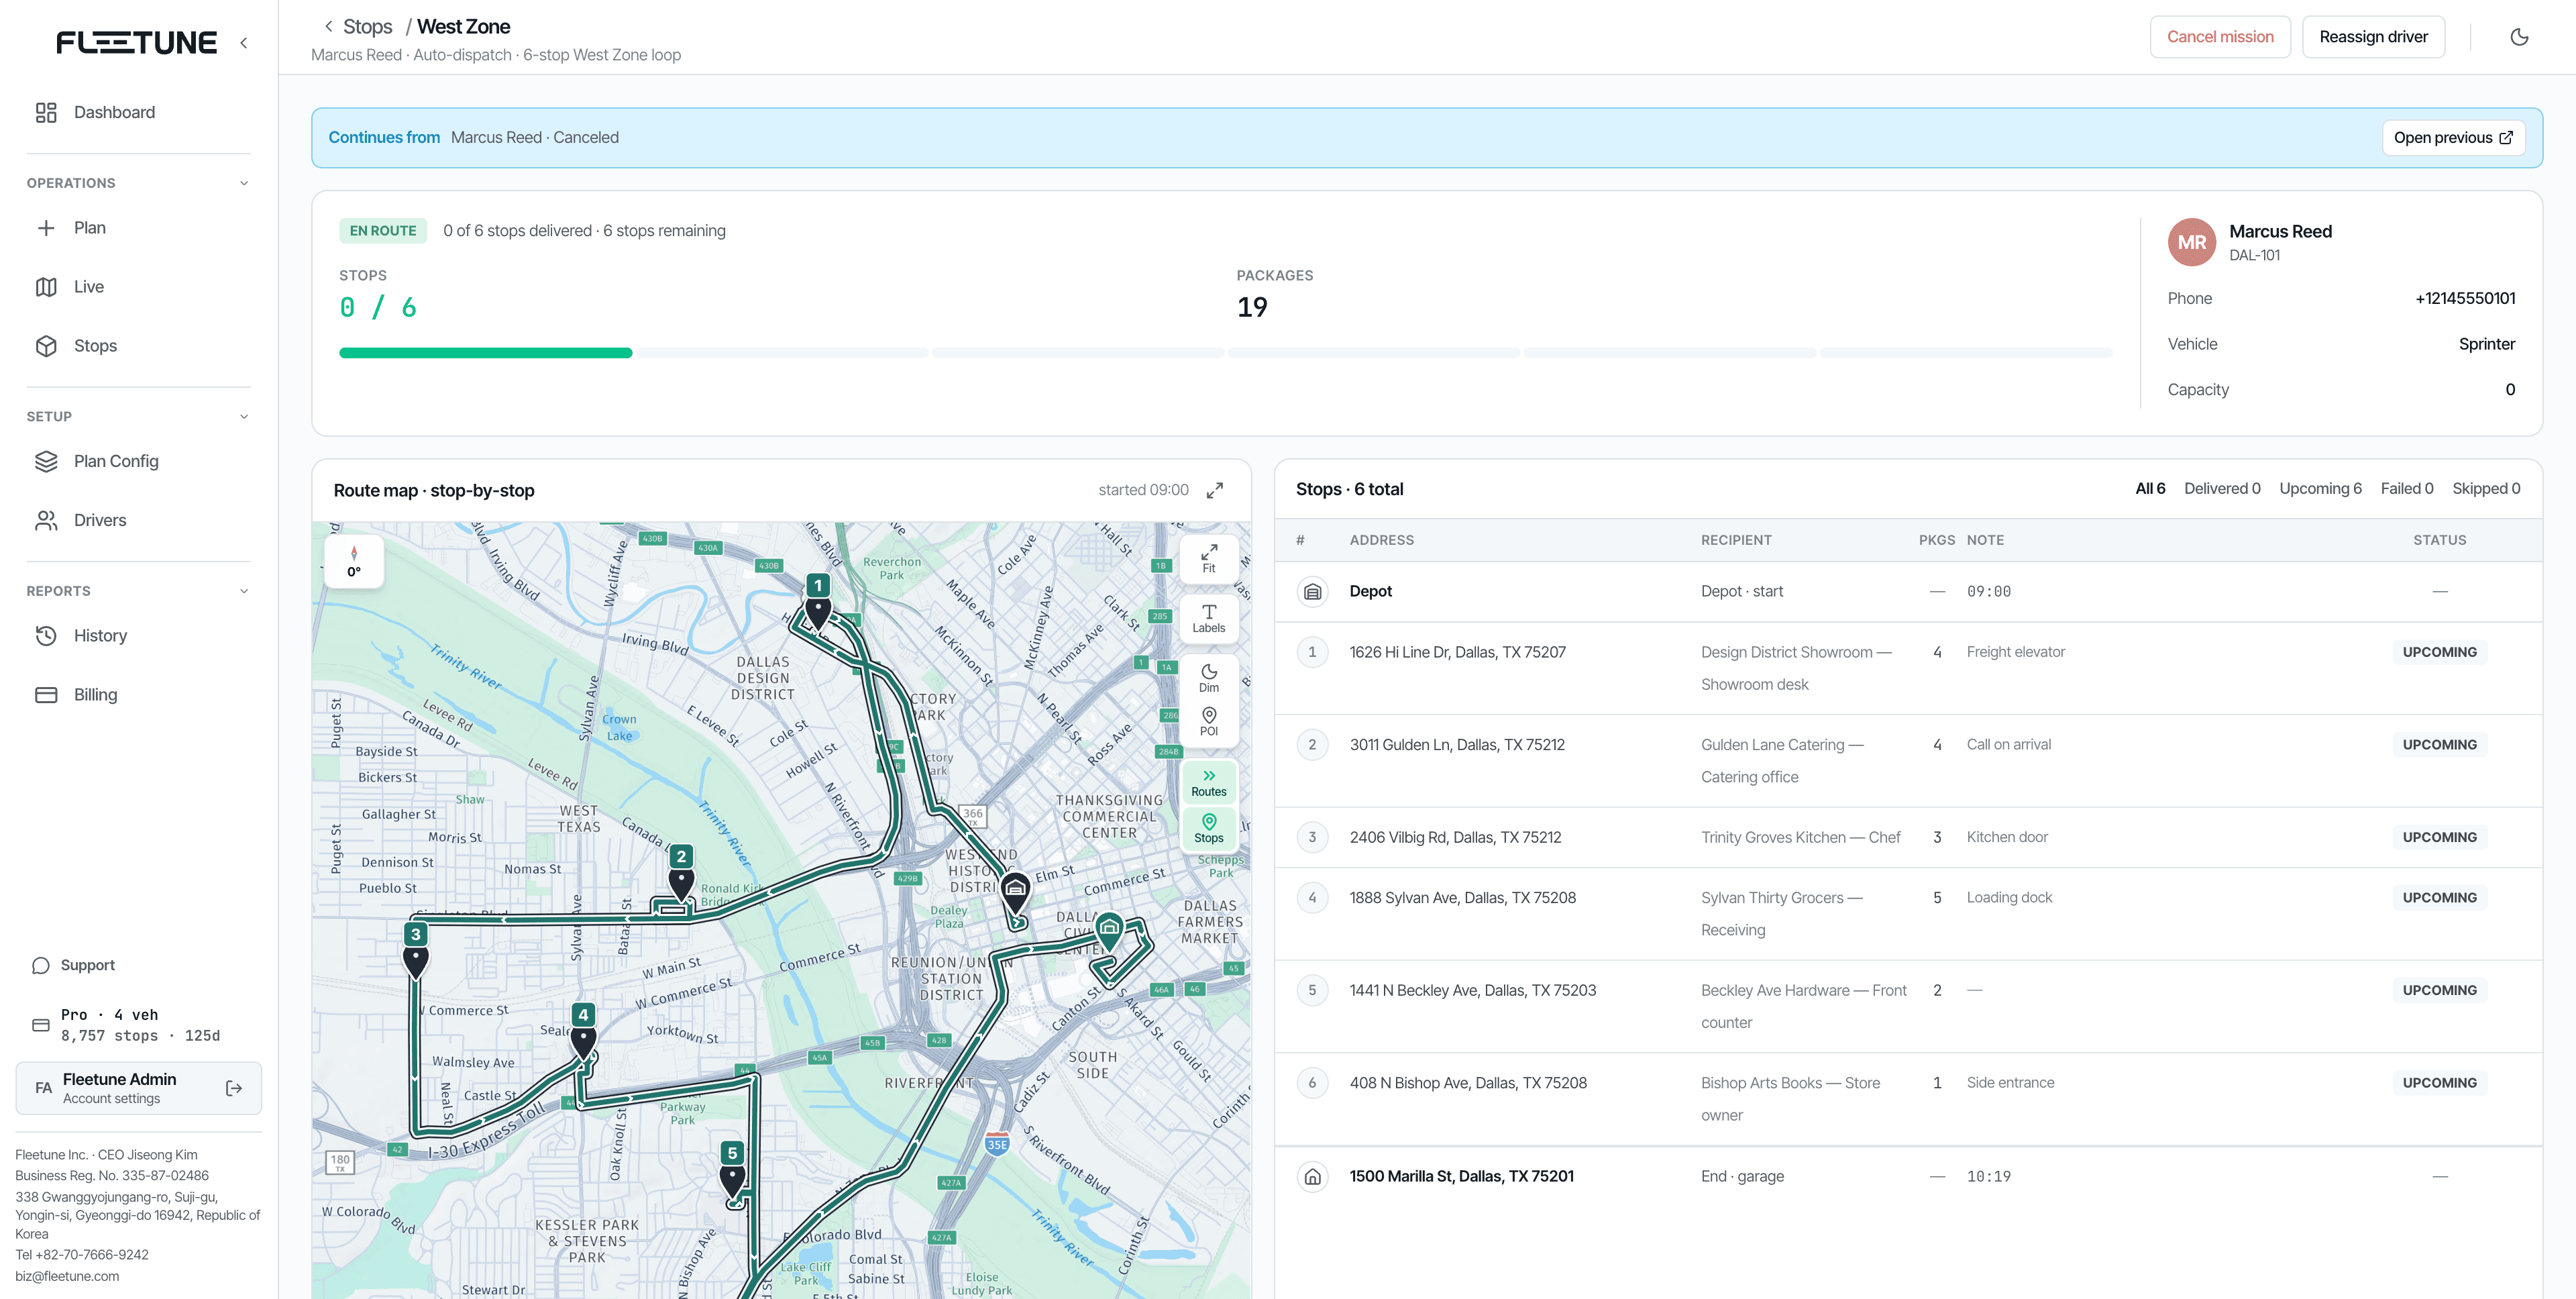The width and height of the screenshot is (2576, 1299).
Task: Click Cancel mission button
Action: click(x=2220, y=37)
